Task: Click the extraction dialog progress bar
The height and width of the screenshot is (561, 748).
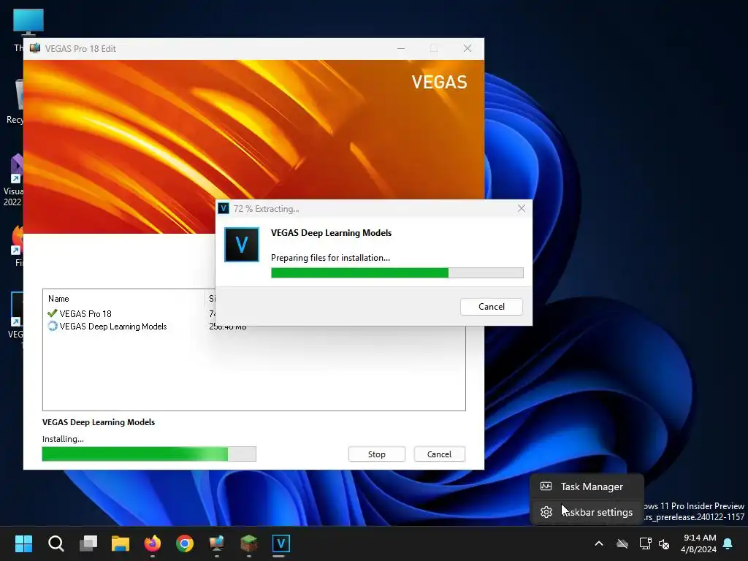Action: click(x=397, y=273)
